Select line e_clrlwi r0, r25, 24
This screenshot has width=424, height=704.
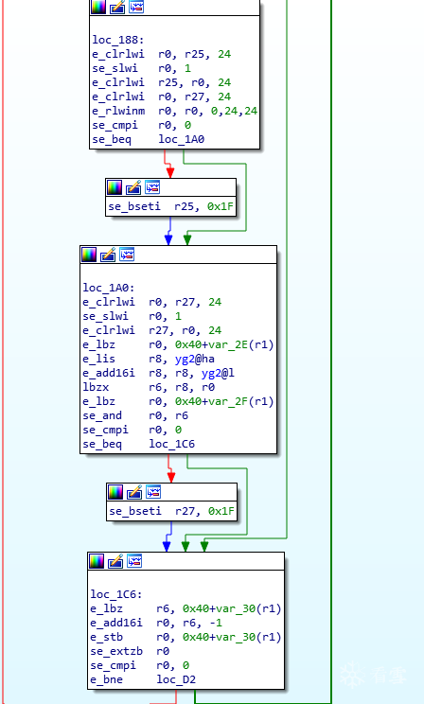(162, 54)
